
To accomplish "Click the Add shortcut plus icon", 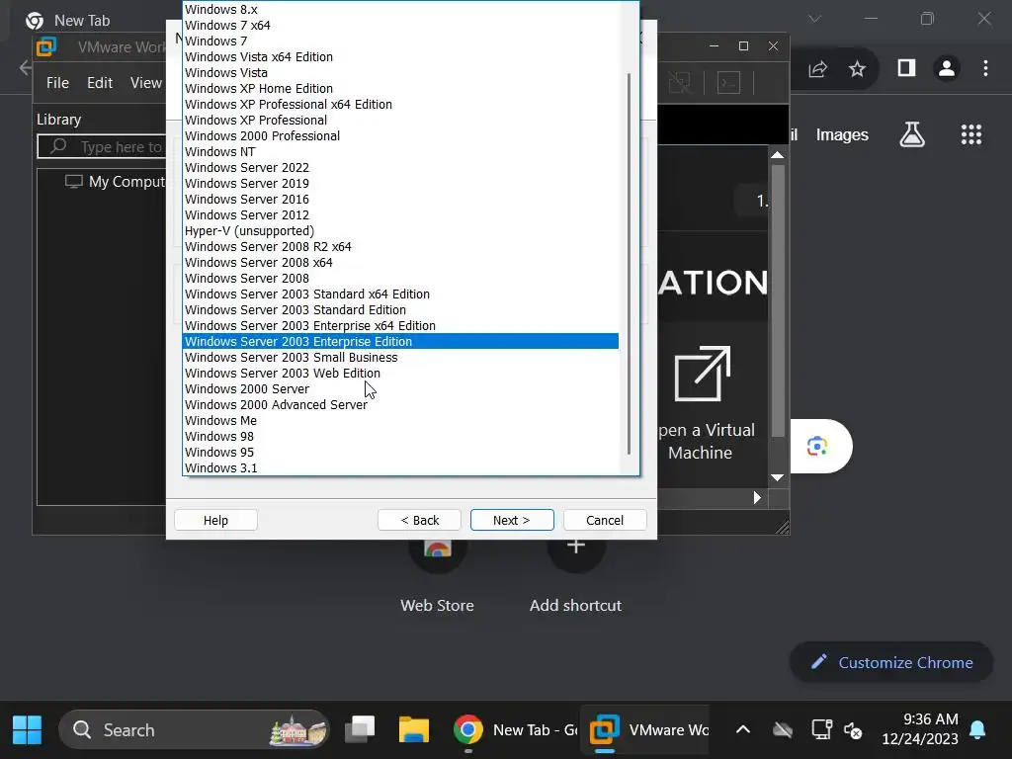I will click(x=576, y=546).
